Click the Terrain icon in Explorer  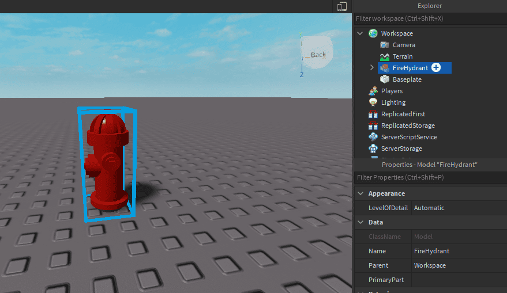[385, 56]
